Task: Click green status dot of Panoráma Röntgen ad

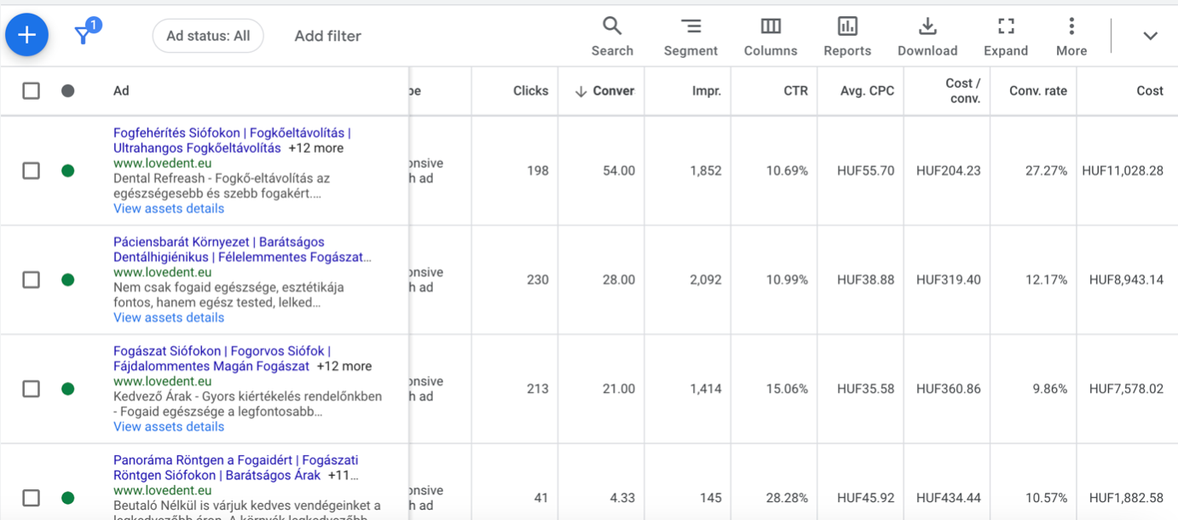Action: (68, 498)
